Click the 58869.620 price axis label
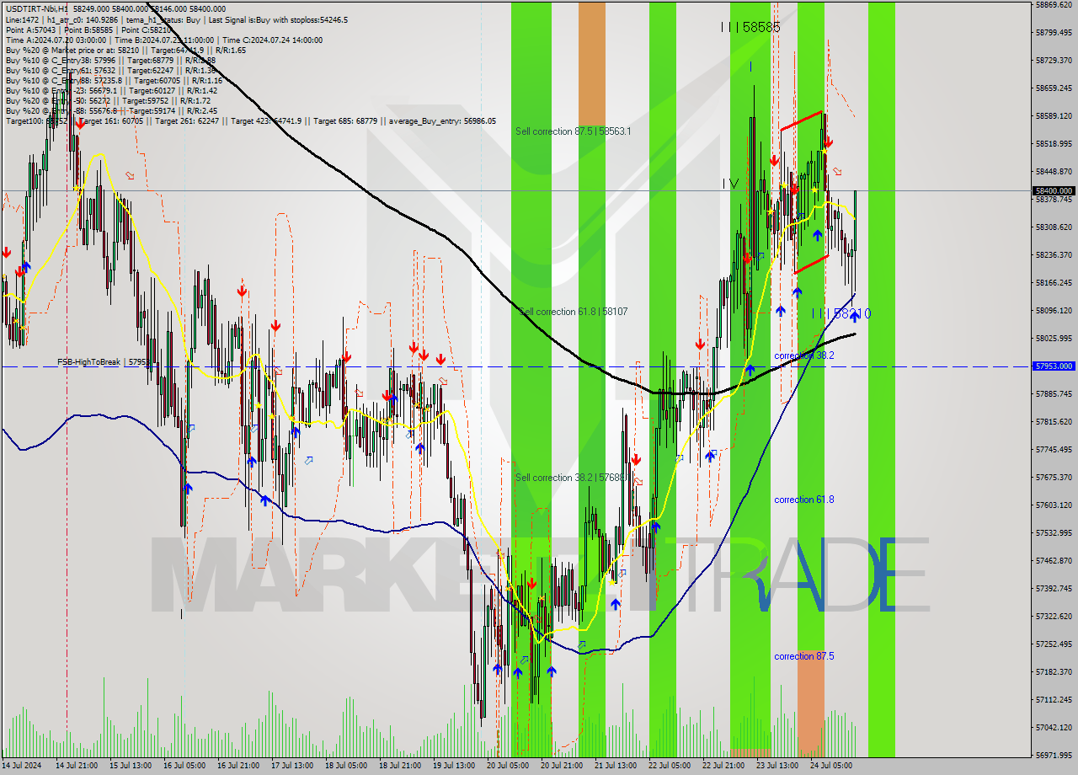Image resolution: width=1078 pixels, height=775 pixels. click(x=1054, y=5)
